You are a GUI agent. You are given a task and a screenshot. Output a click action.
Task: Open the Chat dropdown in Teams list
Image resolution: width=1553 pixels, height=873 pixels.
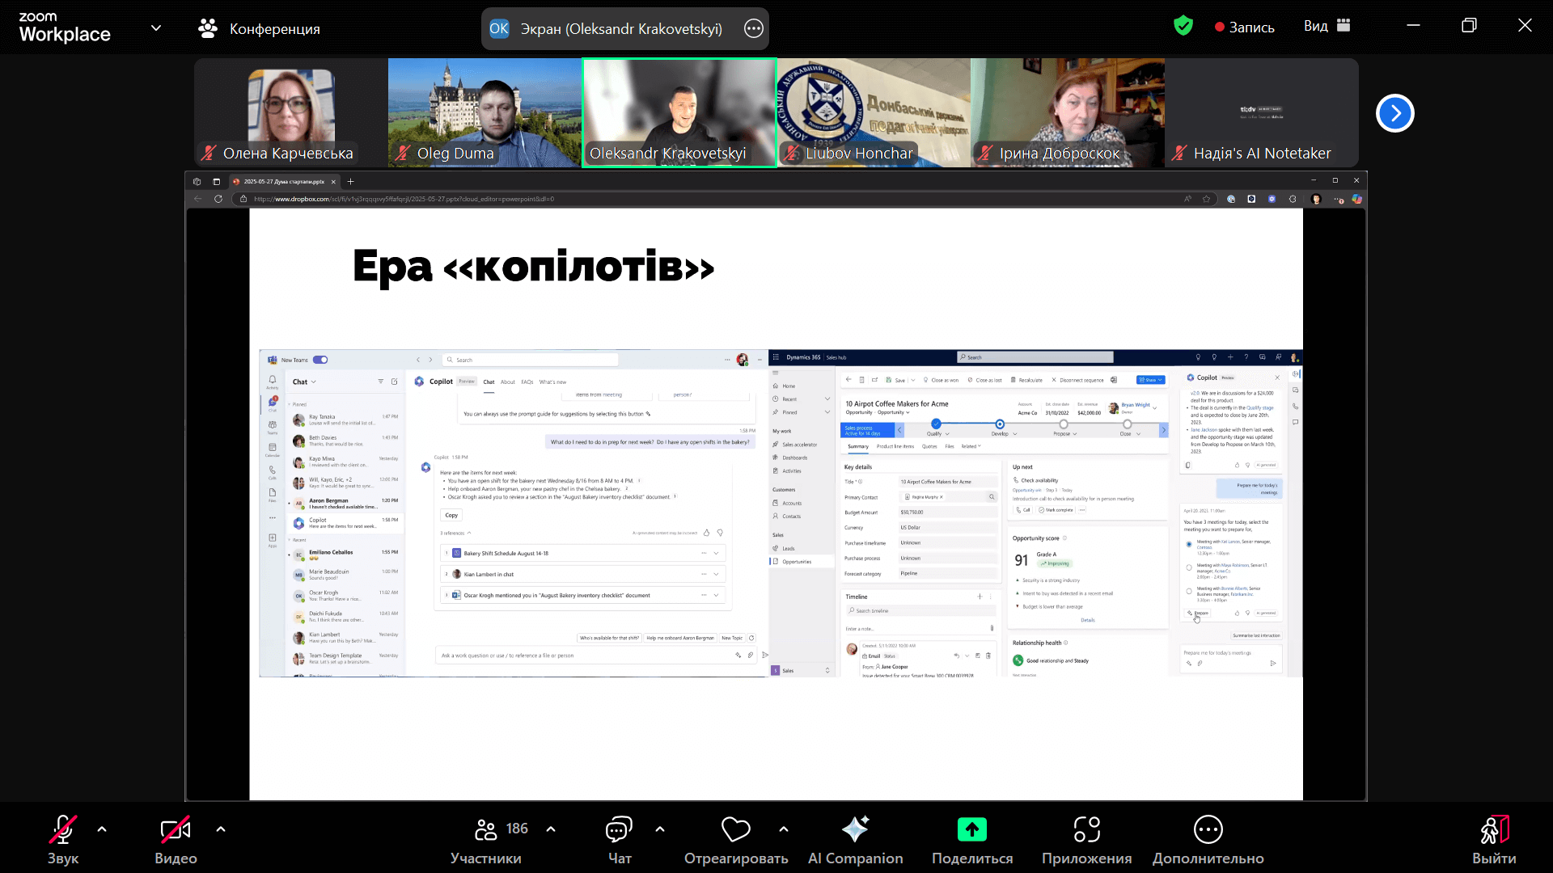coord(304,382)
